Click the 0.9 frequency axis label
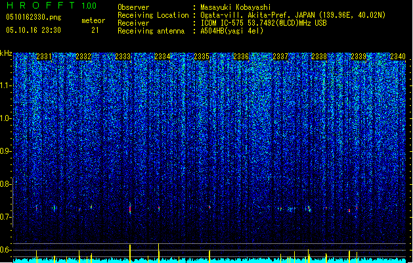 [x=5, y=151]
